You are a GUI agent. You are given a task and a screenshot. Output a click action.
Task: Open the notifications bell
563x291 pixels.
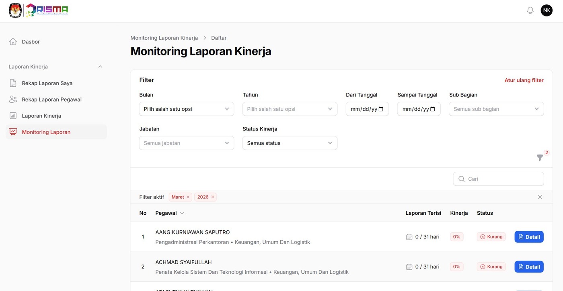click(x=529, y=10)
